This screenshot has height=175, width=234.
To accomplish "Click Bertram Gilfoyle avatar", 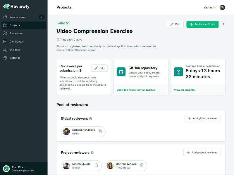I will click(110, 166).
